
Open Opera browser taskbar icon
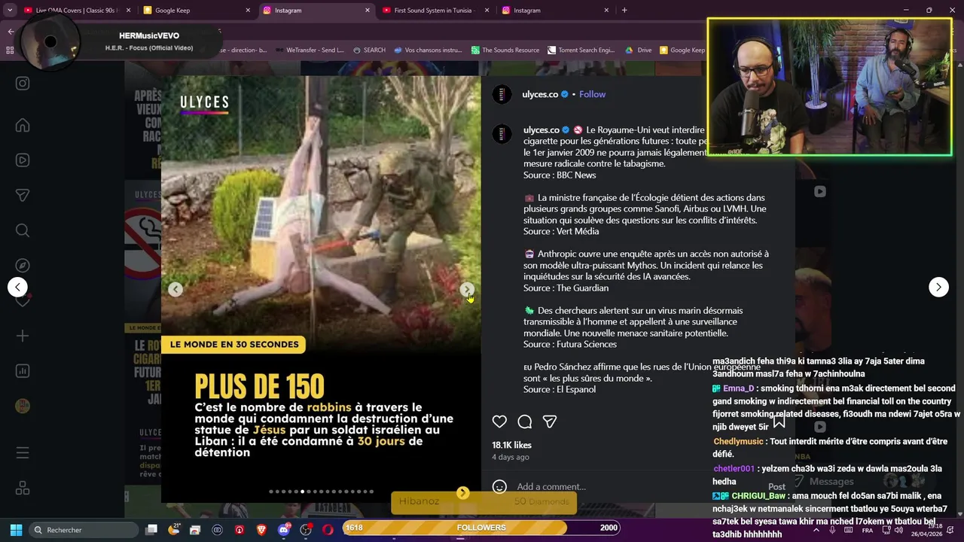click(x=328, y=530)
